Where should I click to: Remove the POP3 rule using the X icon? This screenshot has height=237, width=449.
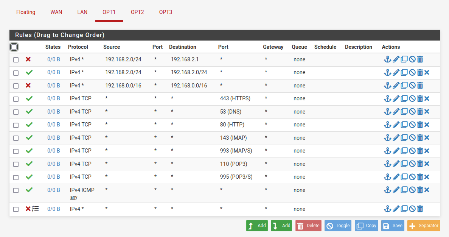[427, 164]
